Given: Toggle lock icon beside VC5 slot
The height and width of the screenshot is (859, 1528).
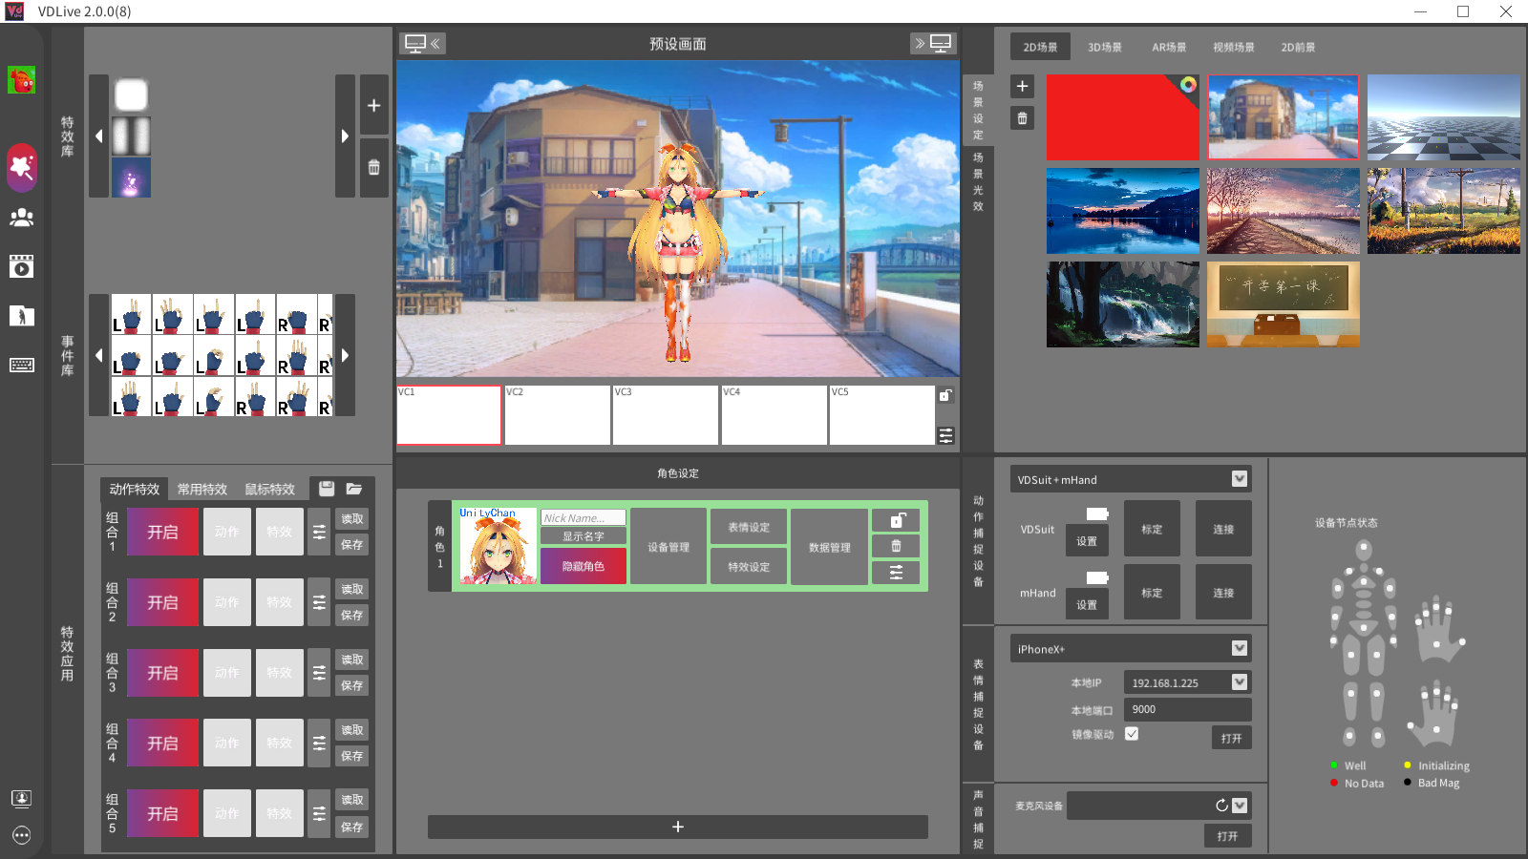Looking at the screenshot, I should pos(945,395).
